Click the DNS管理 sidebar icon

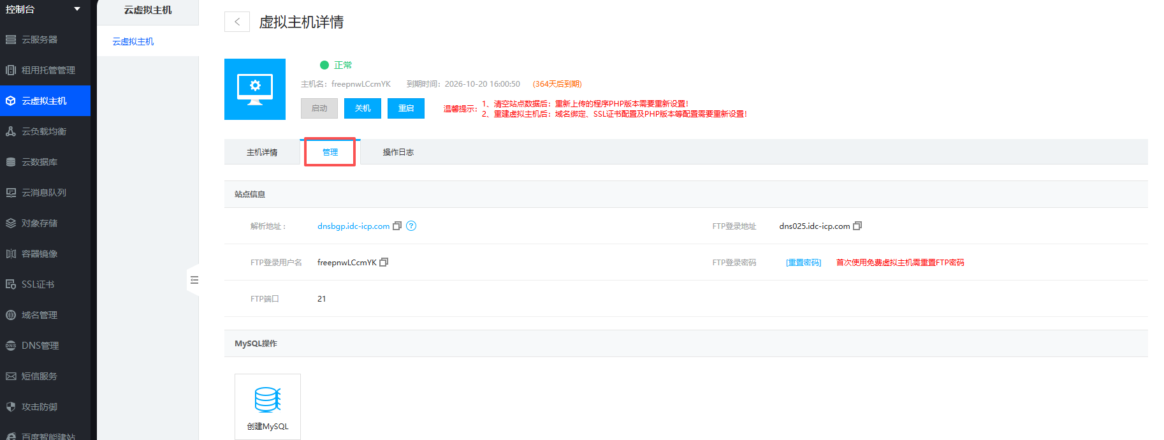(x=11, y=346)
